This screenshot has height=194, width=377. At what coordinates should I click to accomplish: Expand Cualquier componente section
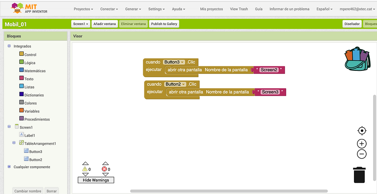tap(9, 167)
